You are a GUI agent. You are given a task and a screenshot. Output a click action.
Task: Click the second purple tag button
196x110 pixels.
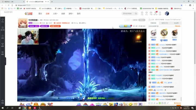pyautogui.click(x=45, y=26)
